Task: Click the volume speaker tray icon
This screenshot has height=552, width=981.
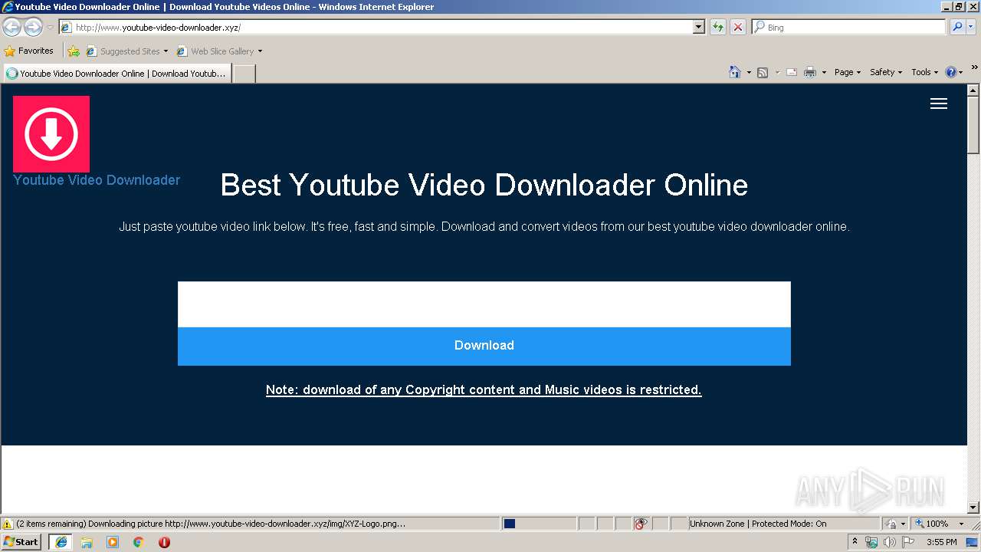Action: [890, 542]
